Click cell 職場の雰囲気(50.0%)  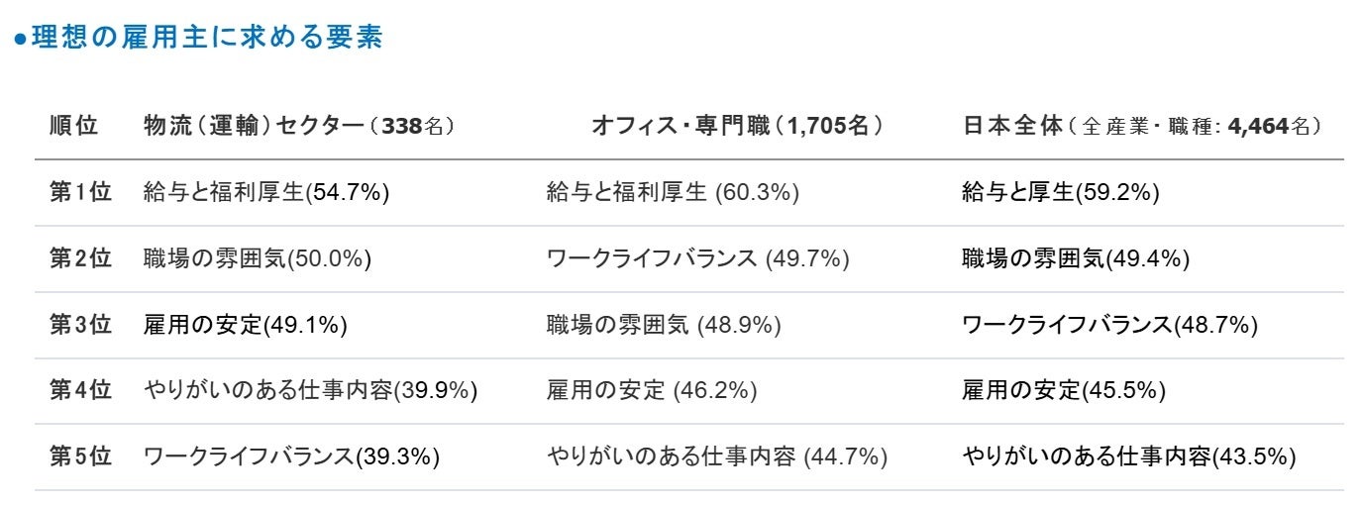(x=258, y=258)
